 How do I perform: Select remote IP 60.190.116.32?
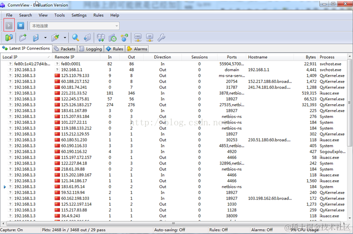click(x=74, y=151)
